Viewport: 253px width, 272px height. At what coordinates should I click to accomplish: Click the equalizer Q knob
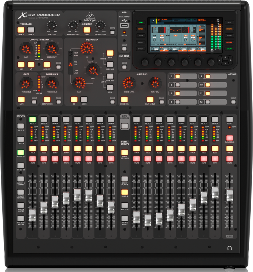(x=87, y=48)
